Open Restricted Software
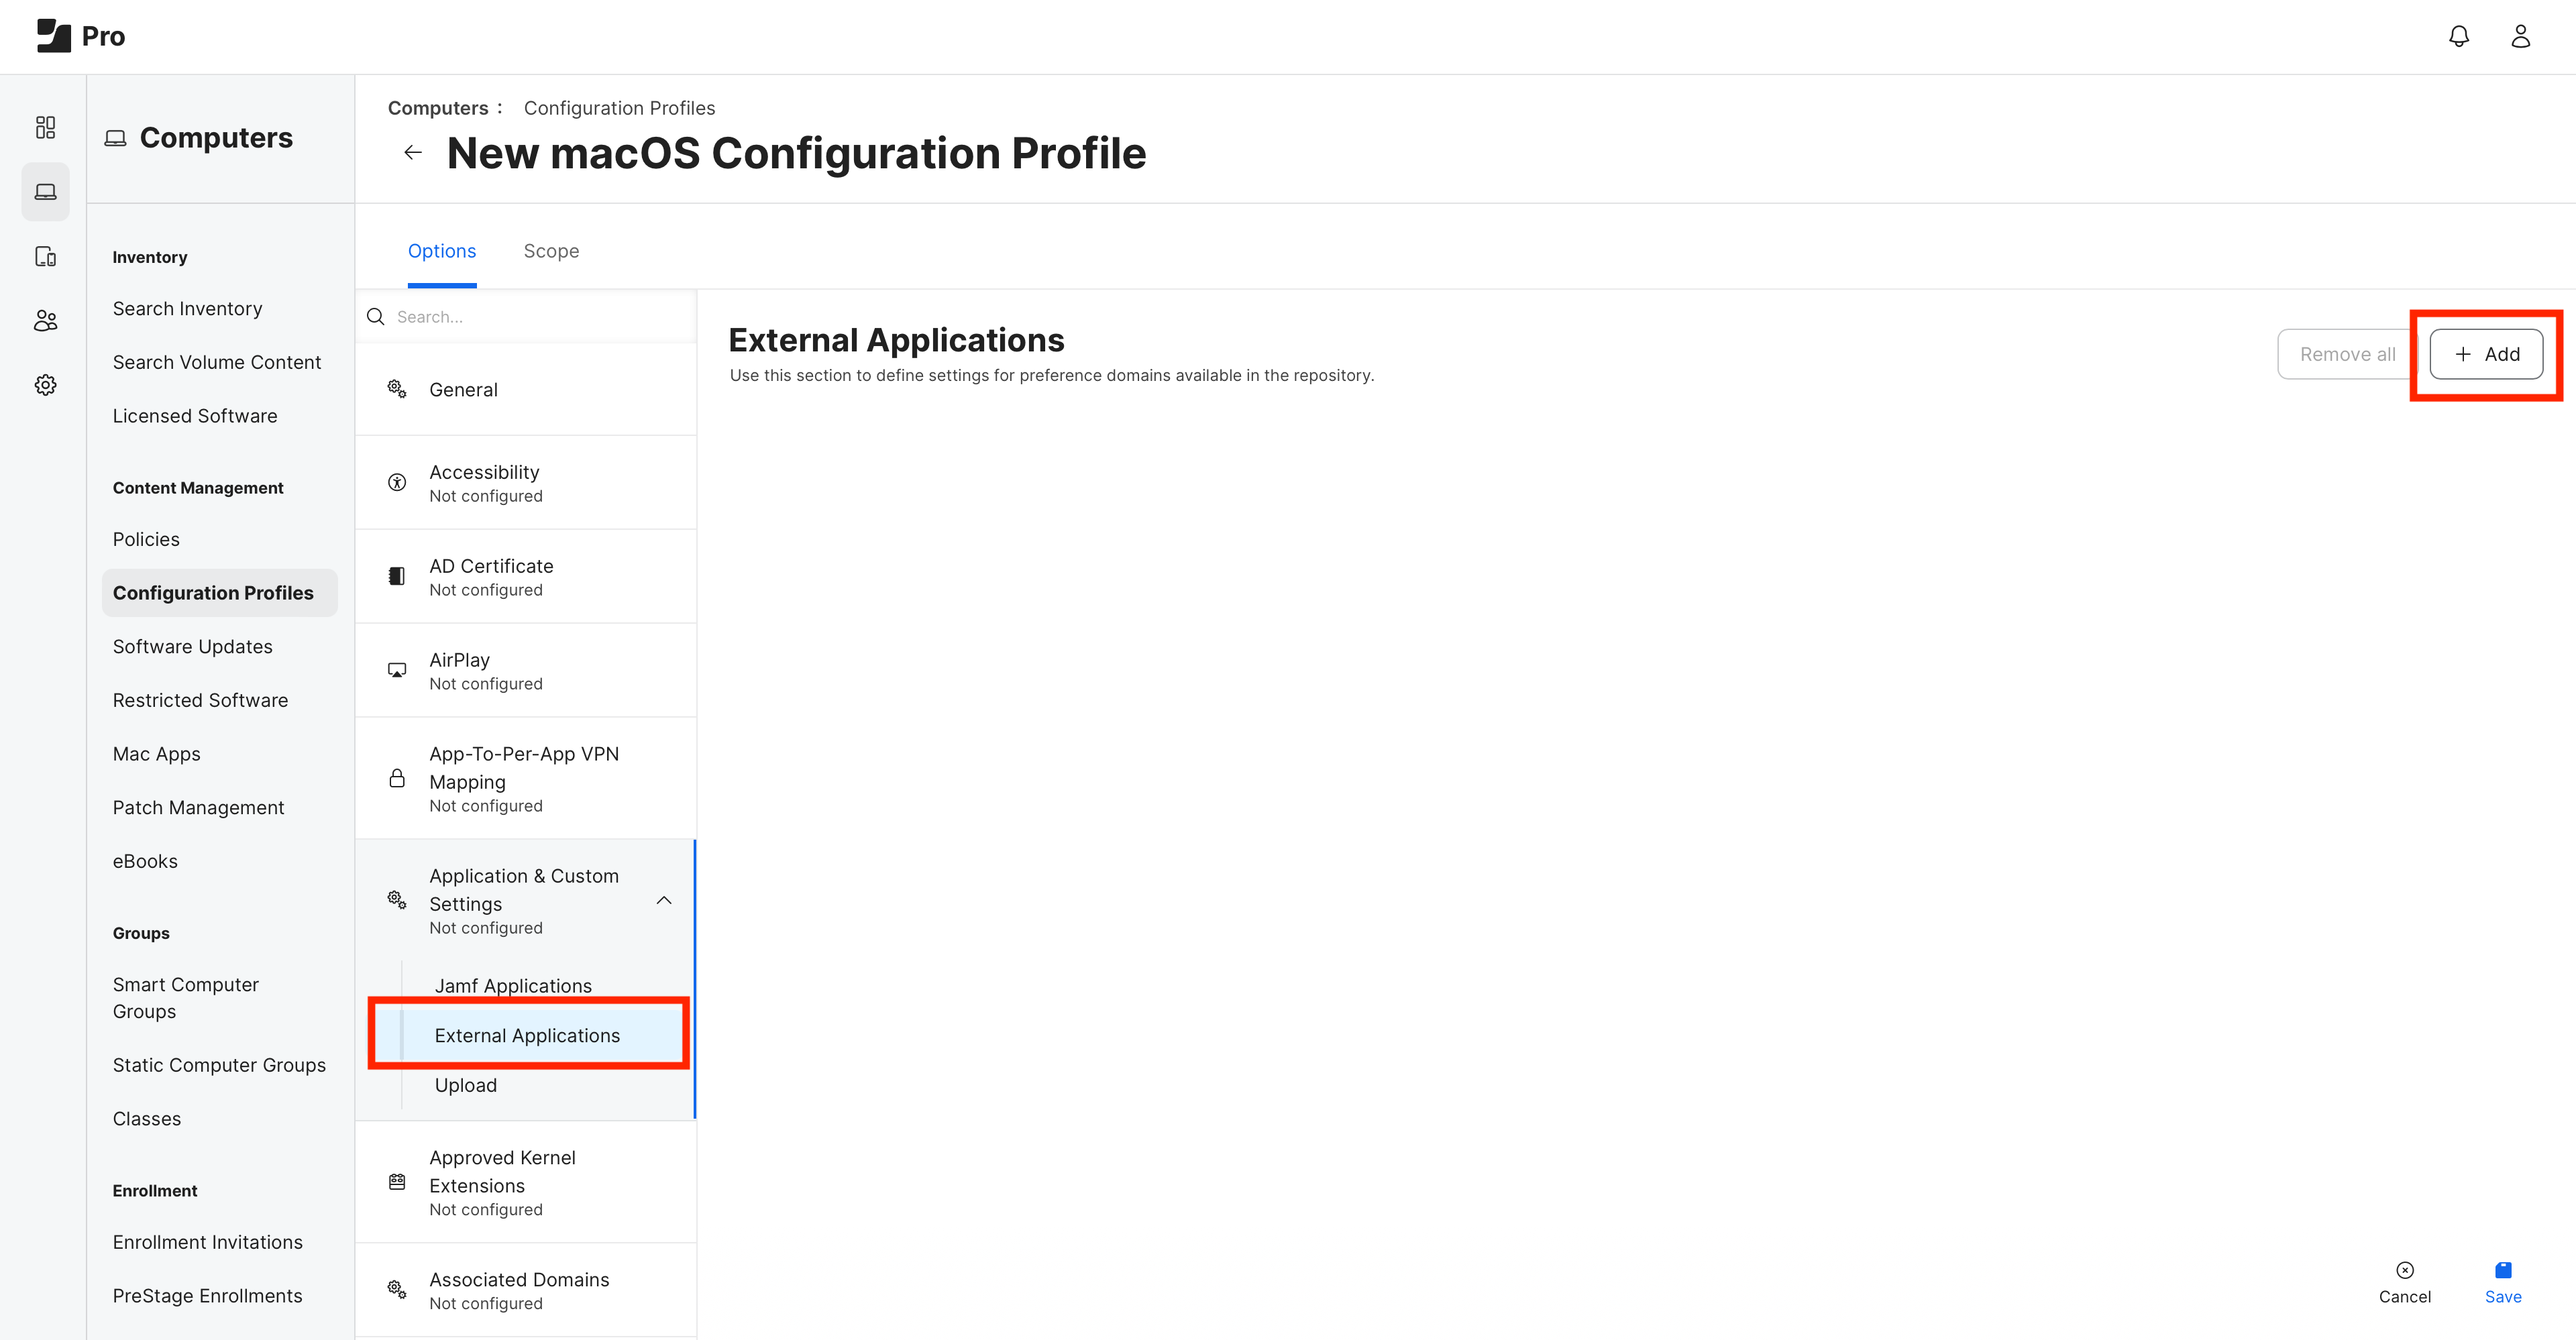The width and height of the screenshot is (2576, 1340). [x=200, y=700]
